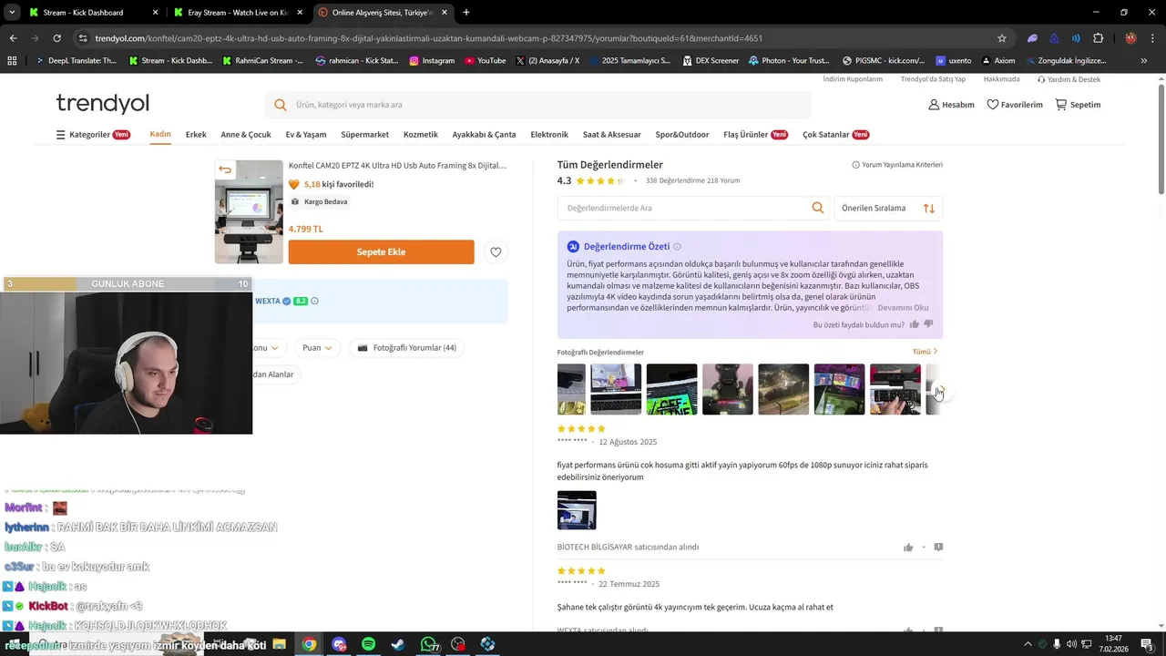
Task: Open Yardım & Destek link
Action: click(x=1069, y=79)
